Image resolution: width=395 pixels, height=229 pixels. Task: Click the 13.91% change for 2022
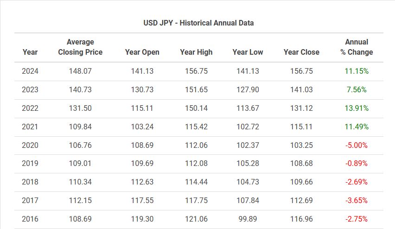(357, 108)
